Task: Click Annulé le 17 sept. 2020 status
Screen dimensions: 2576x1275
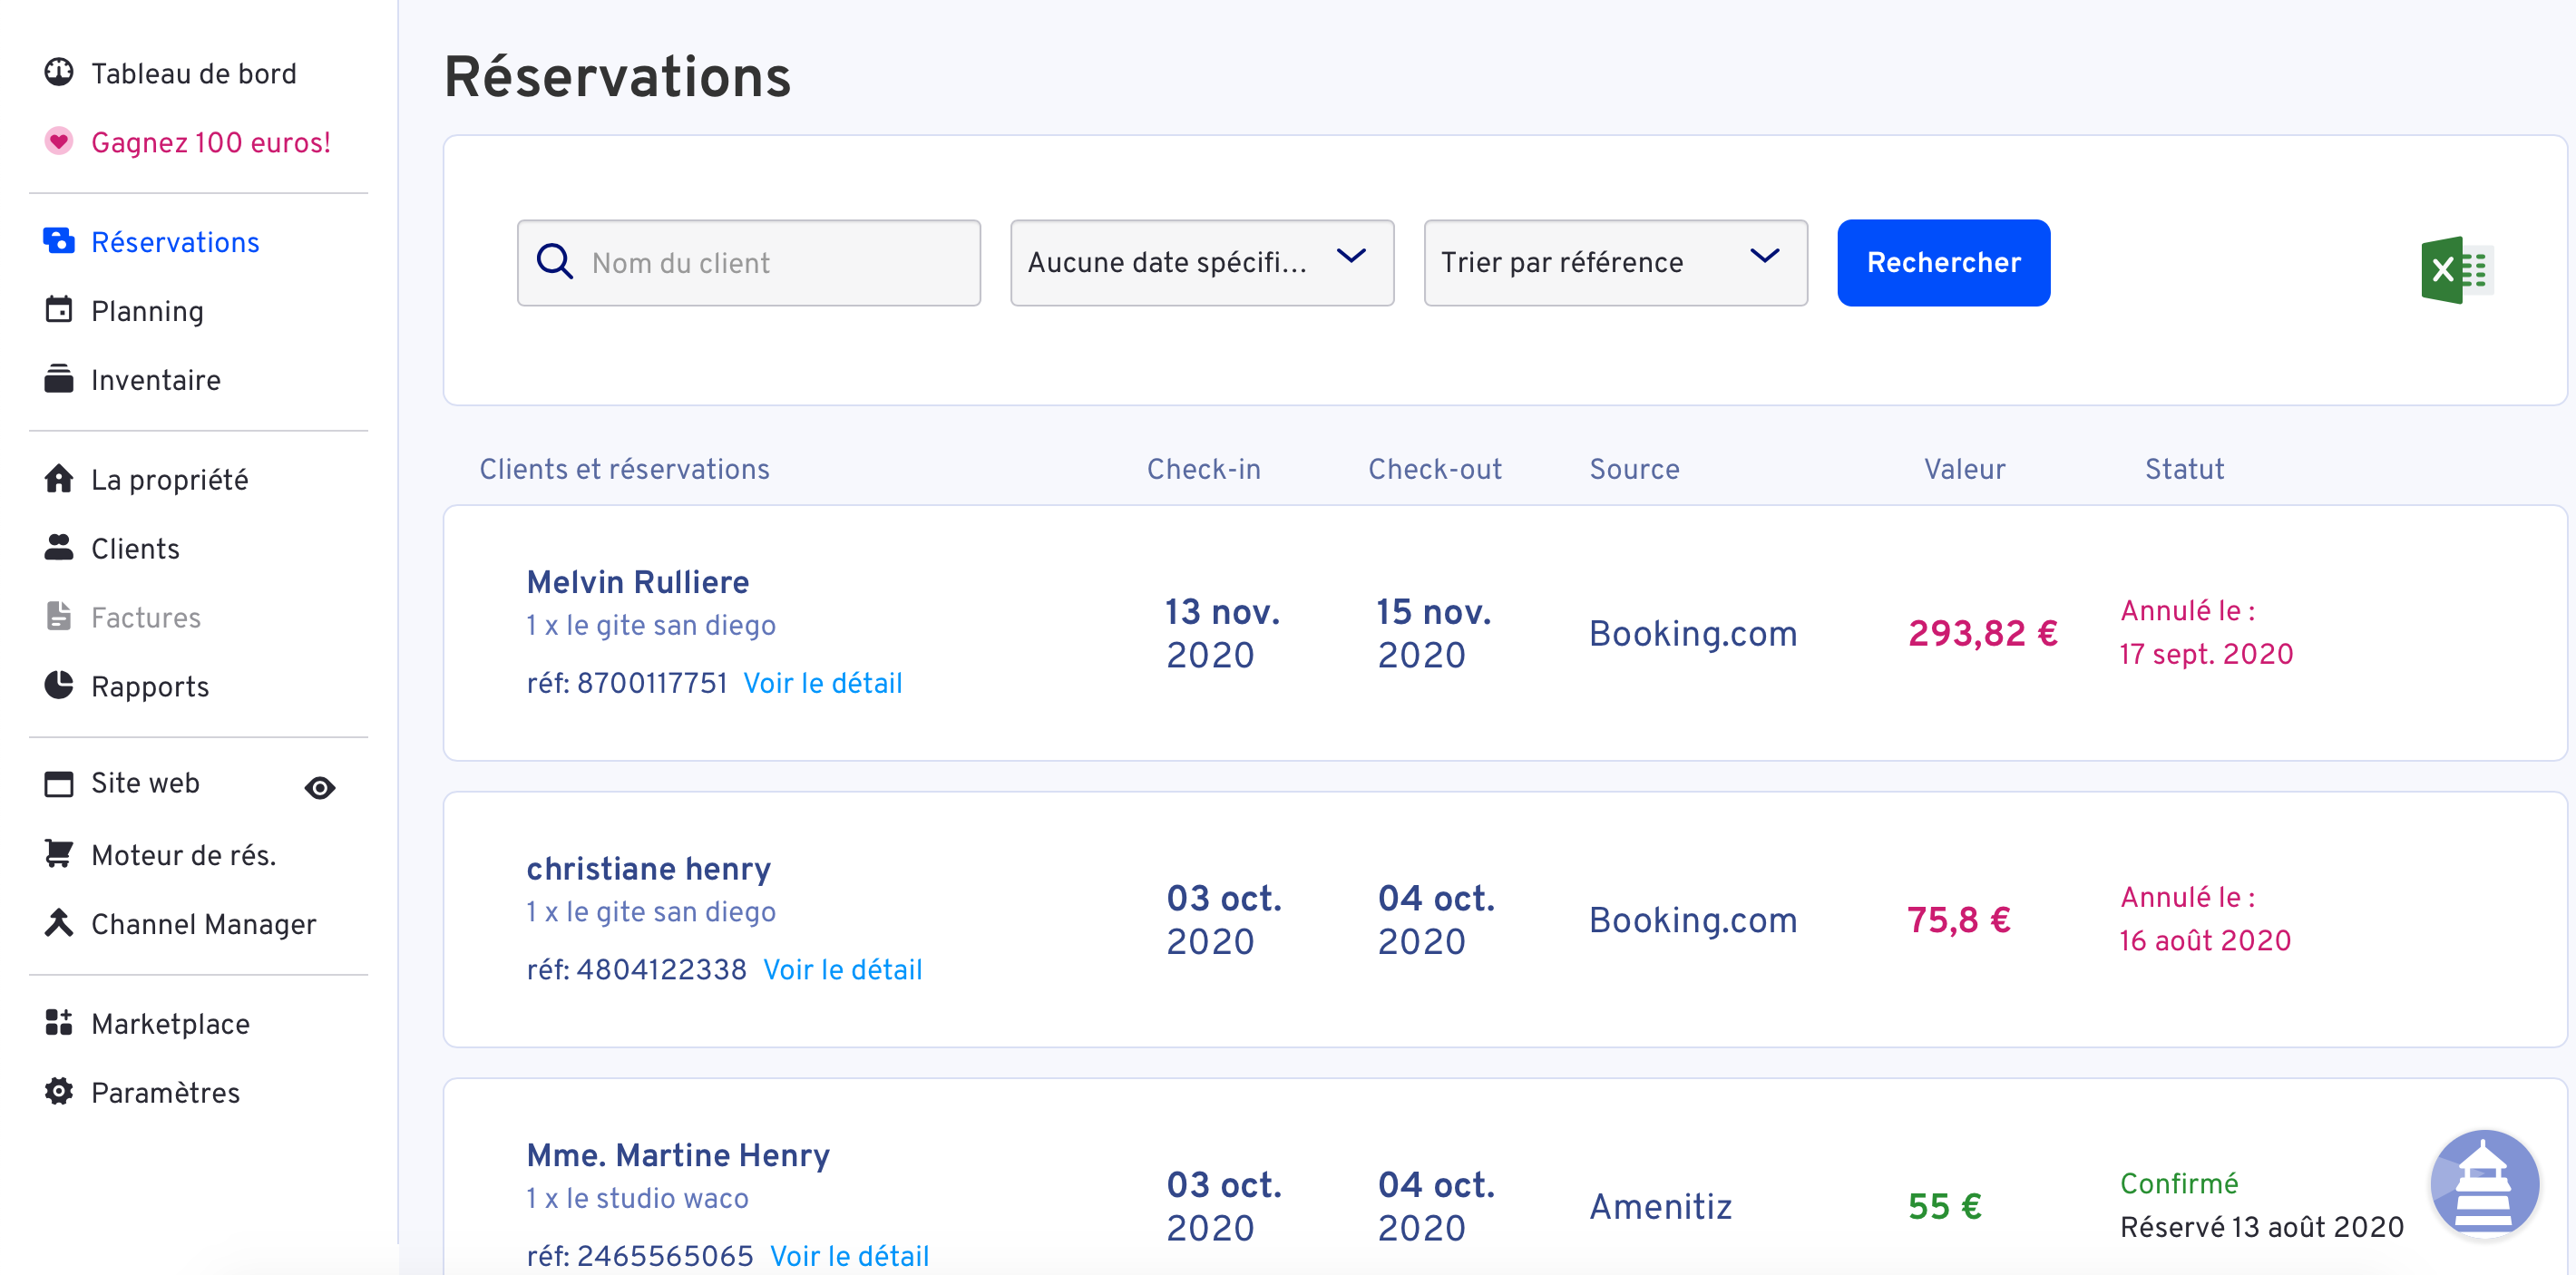Action: 2207,632
